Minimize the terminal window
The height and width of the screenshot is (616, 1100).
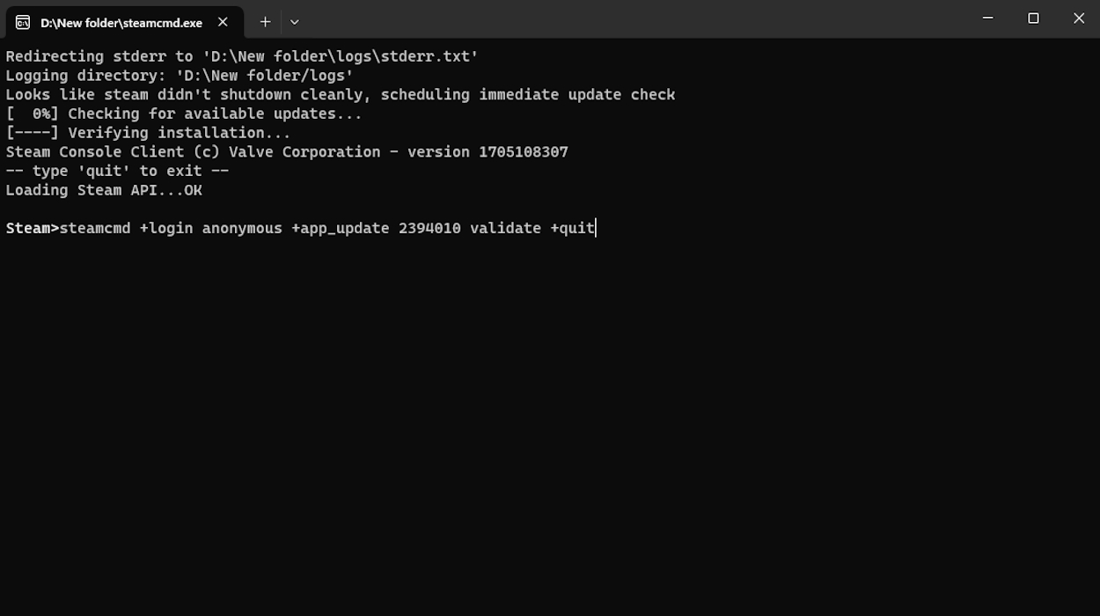[x=987, y=18]
